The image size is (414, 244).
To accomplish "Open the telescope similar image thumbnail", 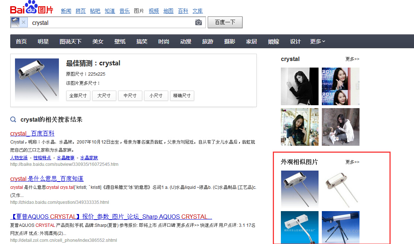I will pos(340,227).
